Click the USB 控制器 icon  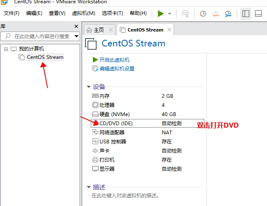click(x=95, y=141)
